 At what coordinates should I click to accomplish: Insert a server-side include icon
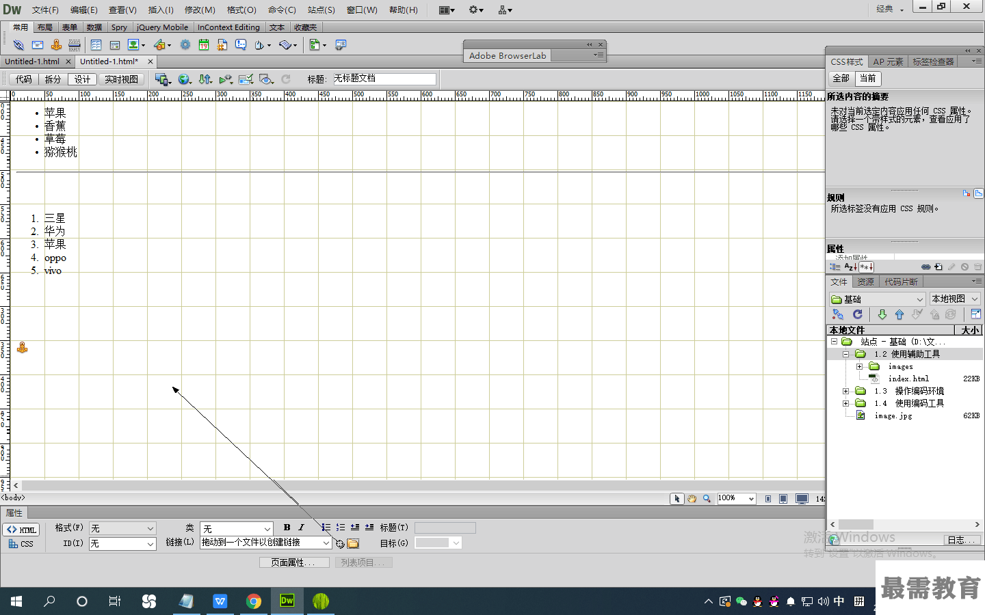tap(222, 45)
